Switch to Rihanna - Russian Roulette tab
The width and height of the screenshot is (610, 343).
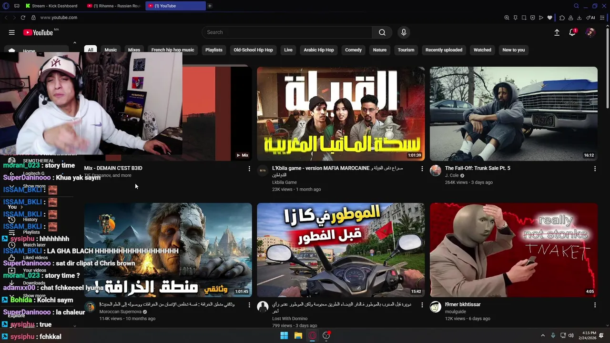point(114,6)
